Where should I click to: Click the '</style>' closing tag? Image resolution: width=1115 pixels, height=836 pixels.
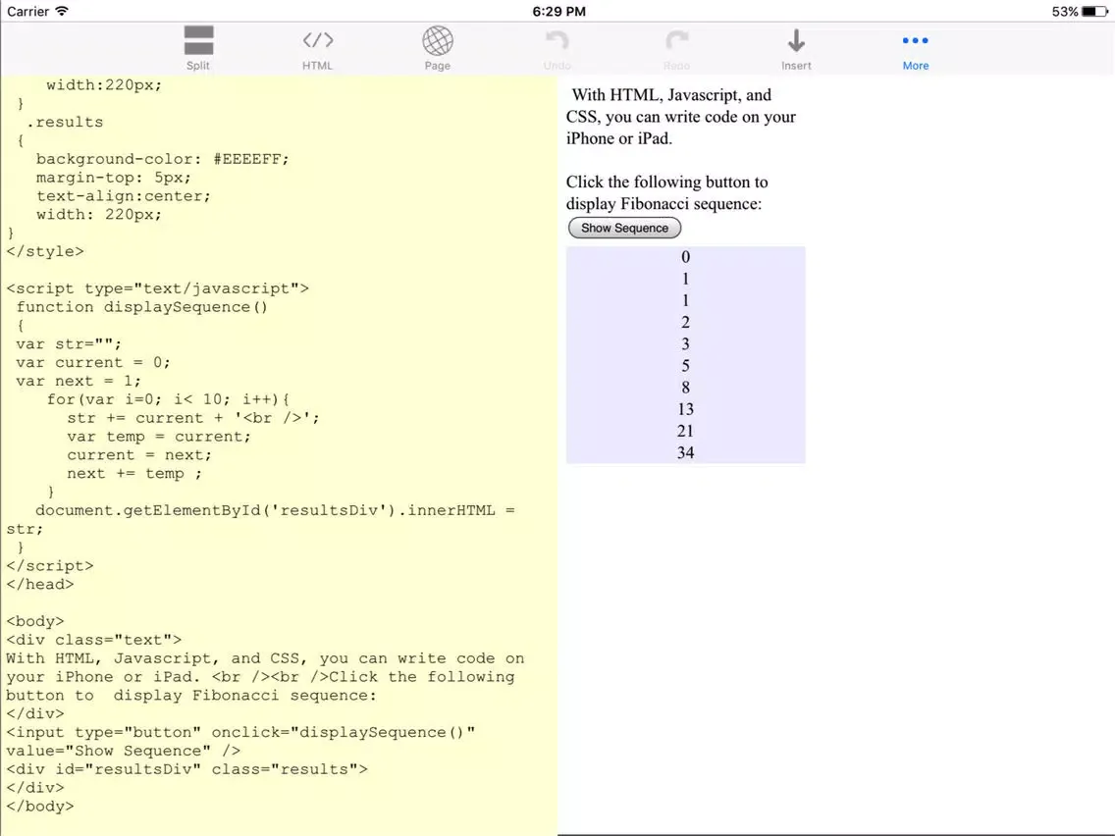(45, 251)
